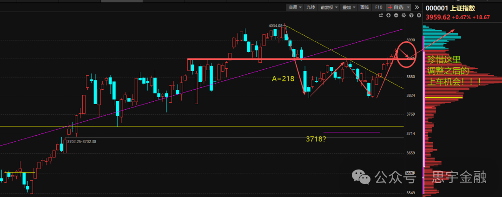Click the +18.67 point change value
The width and height of the screenshot is (502, 197).
click(481, 17)
